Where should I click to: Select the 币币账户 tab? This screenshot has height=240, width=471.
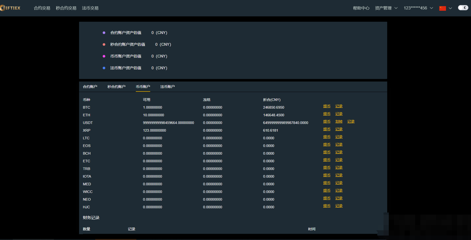click(x=143, y=87)
